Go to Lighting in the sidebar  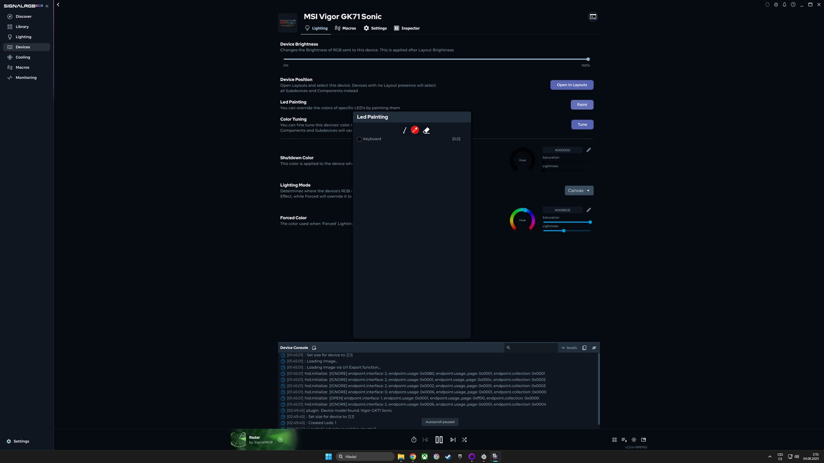23,37
